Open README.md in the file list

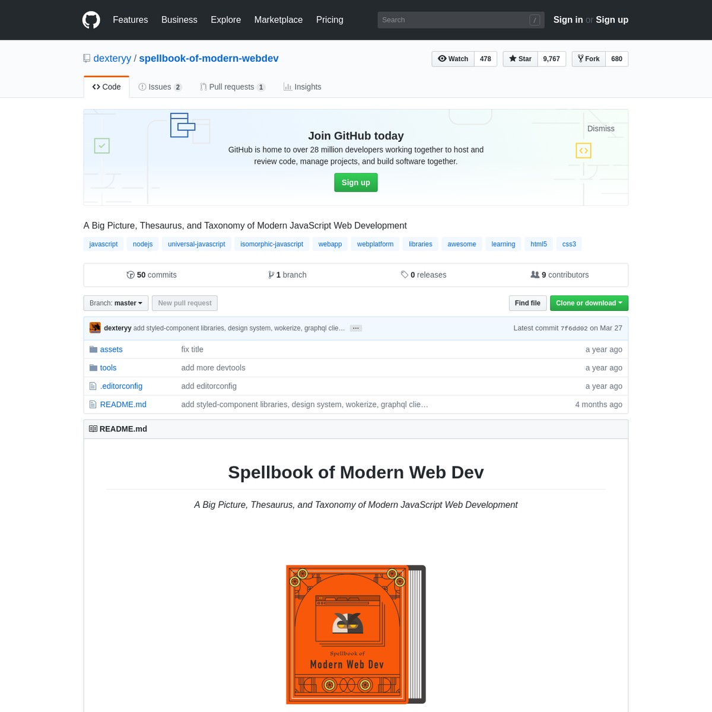click(x=123, y=405)
